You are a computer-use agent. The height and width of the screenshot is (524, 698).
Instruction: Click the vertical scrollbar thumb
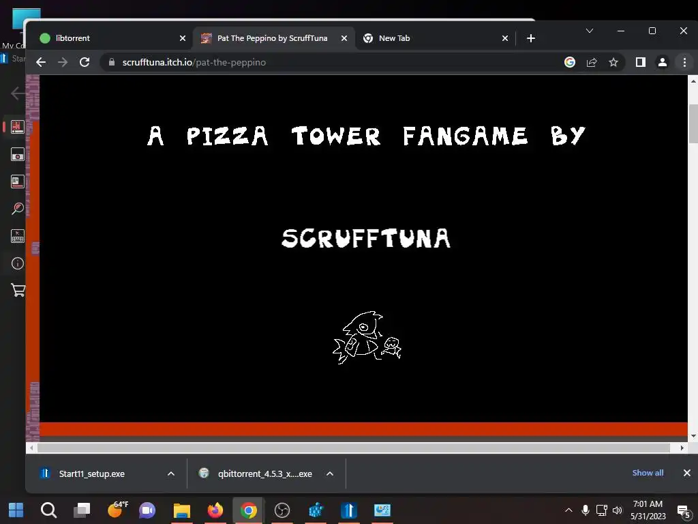pyautogui.click(x=693, y=124)
